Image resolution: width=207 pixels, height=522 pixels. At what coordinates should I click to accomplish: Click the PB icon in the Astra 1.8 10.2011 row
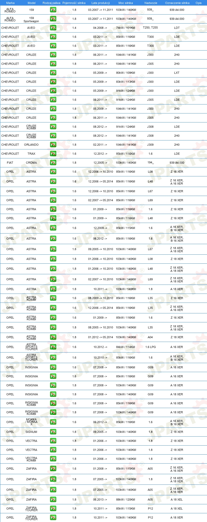click(x=53, y=289)
